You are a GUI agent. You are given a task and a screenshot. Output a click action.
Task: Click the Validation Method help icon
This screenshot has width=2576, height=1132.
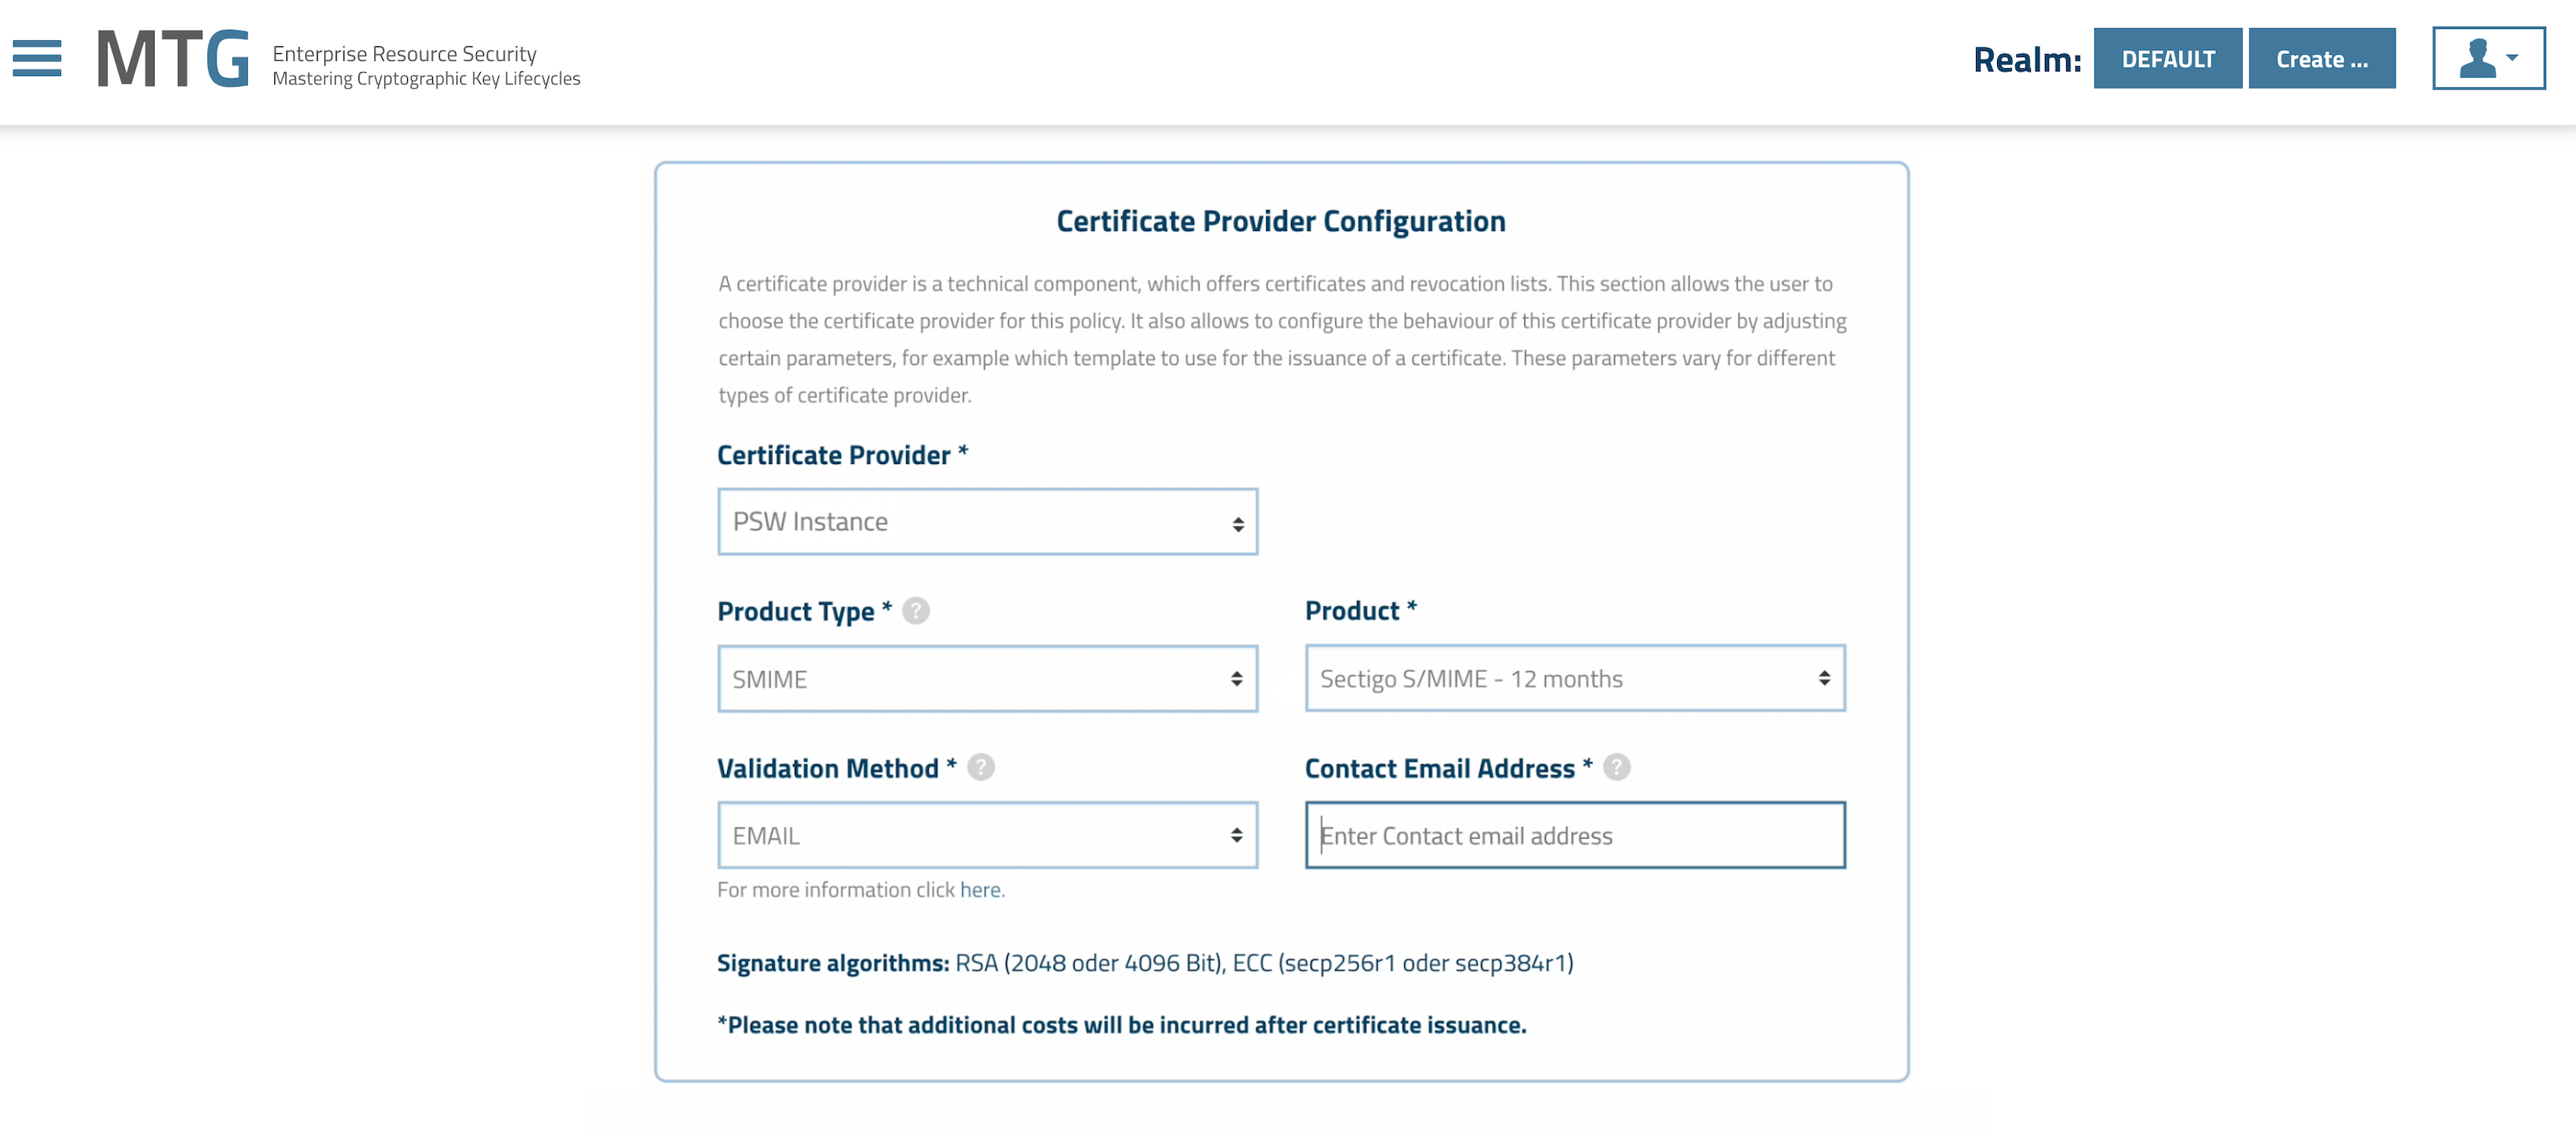tap(981, 767)
